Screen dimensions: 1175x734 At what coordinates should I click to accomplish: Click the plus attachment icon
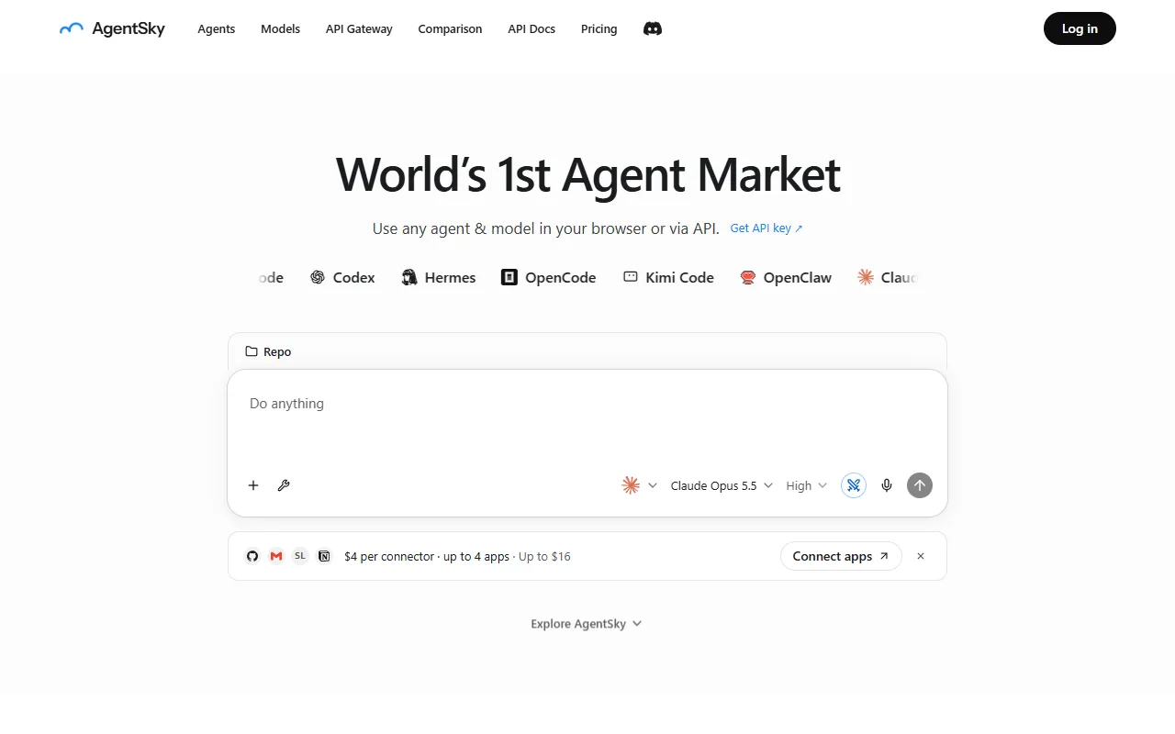[253, 485]
